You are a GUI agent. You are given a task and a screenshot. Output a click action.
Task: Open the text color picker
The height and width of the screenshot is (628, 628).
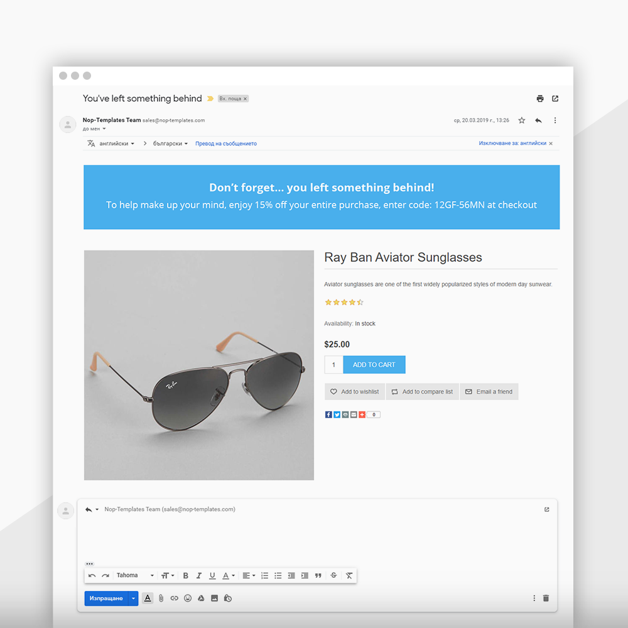point(229,575)
